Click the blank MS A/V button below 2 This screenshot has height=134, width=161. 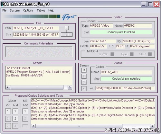click(x=25, y=126)
